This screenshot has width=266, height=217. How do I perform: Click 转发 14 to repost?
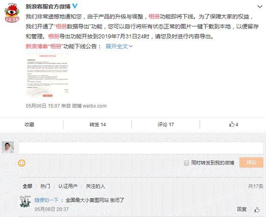[97, 124]
